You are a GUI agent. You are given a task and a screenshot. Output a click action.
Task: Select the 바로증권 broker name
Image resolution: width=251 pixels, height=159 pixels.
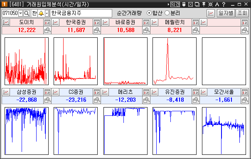[125, 22]
